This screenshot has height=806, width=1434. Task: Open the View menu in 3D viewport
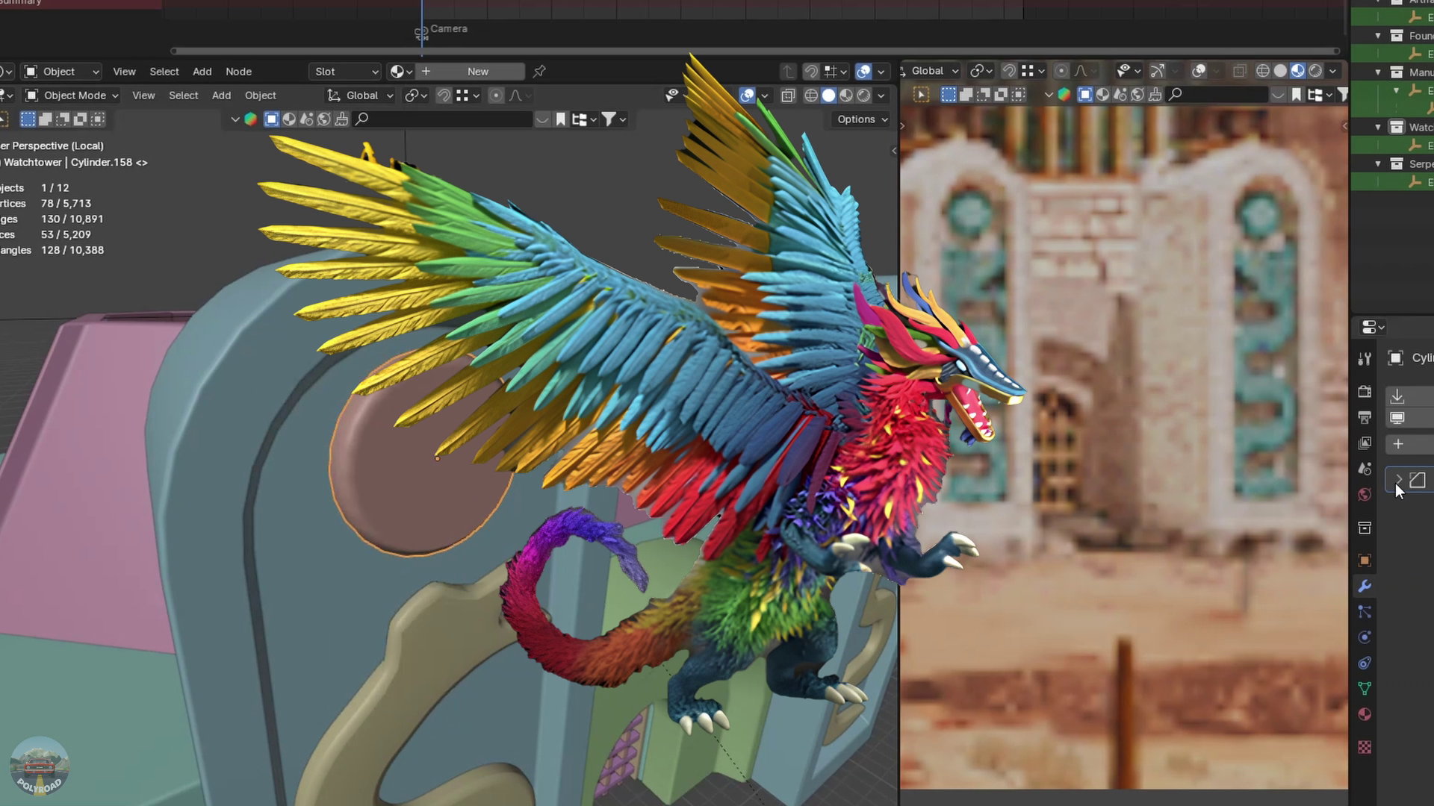click(143, 96)
